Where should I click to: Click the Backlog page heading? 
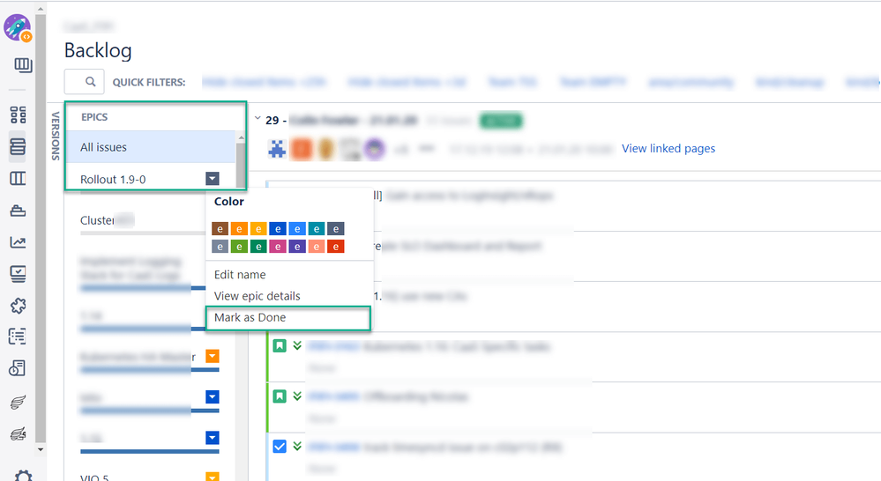(98, 50)
